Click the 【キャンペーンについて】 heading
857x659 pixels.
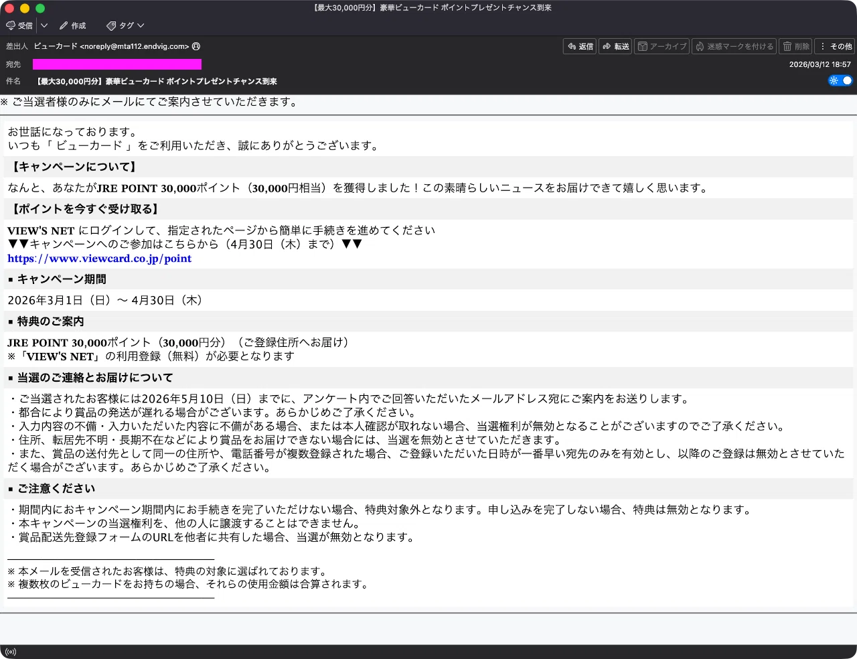pyautogui.click(x=74, y=167)
